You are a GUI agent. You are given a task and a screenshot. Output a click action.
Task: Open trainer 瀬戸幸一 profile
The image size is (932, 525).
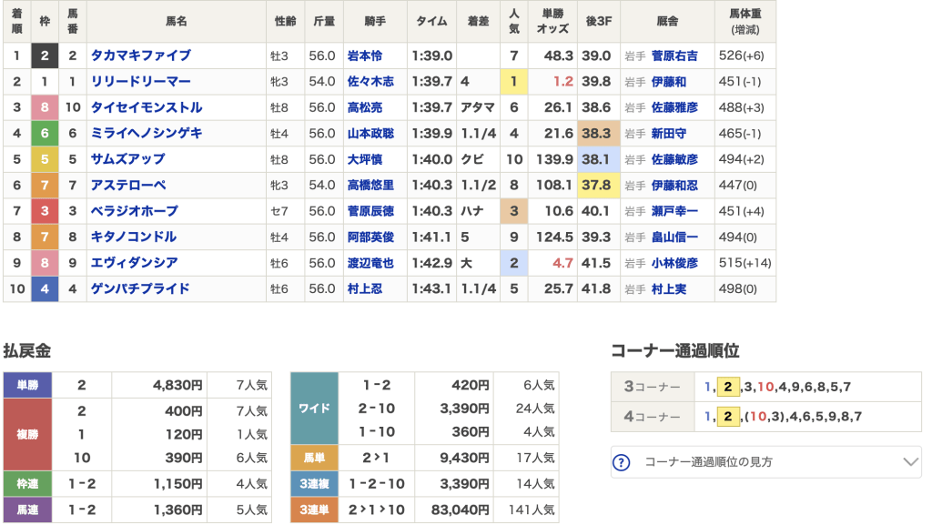(674, 211)
